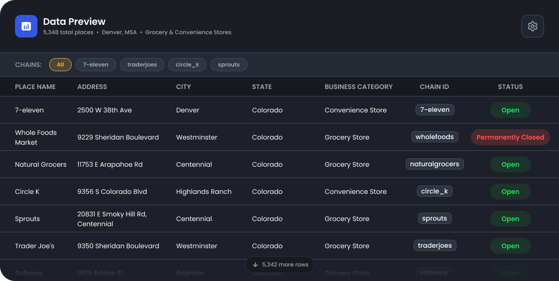Click the Permanently Closed status badge
The width and height of the screenshot is (559, 281).
point(510,137)
